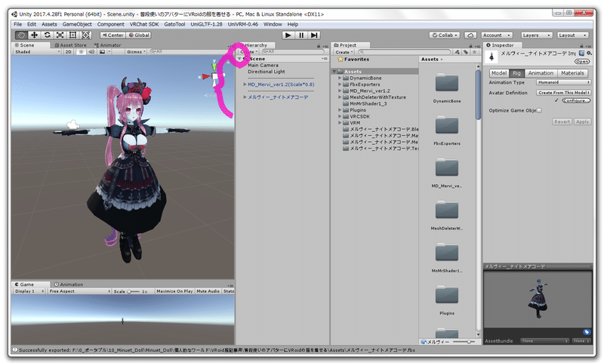Open the Shaded draw mode dropdown
The width and height of the screenshot is (604, 363).
[37, 51]
